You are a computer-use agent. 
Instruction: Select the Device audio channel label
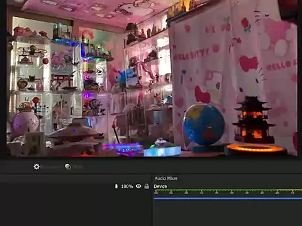tap(160, 186)
